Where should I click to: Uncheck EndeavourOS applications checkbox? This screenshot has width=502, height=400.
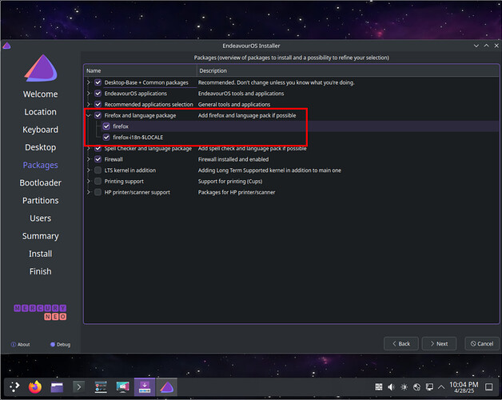point(98,94)
